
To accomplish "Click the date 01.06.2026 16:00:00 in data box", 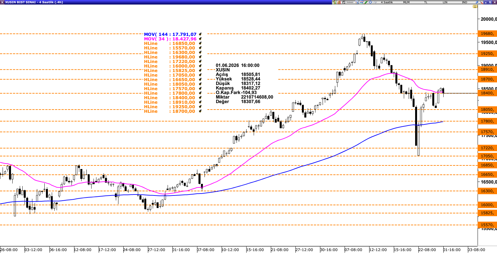I will [x=237, y=65].
